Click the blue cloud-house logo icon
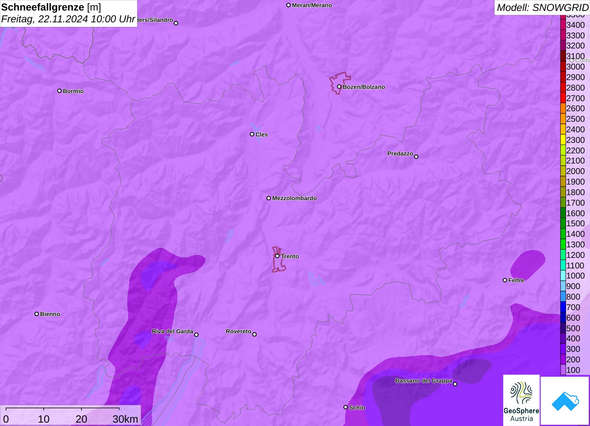The image size is (590, 426). point(565,401)
